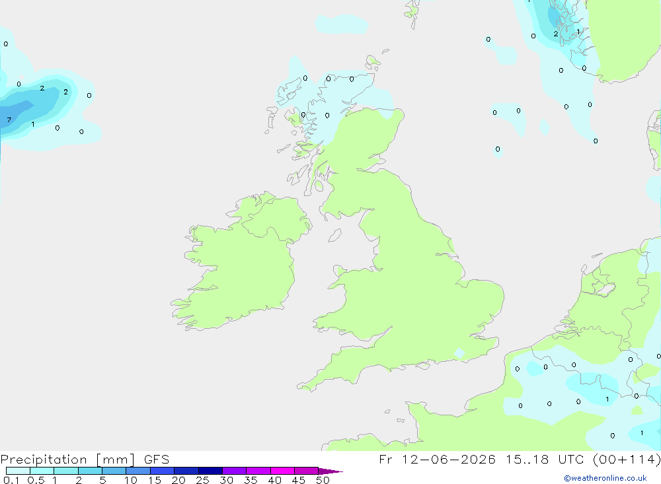The image size is (661, 484).
Task: Click the '7' precipitation value on the map
Action: [9, 120]
